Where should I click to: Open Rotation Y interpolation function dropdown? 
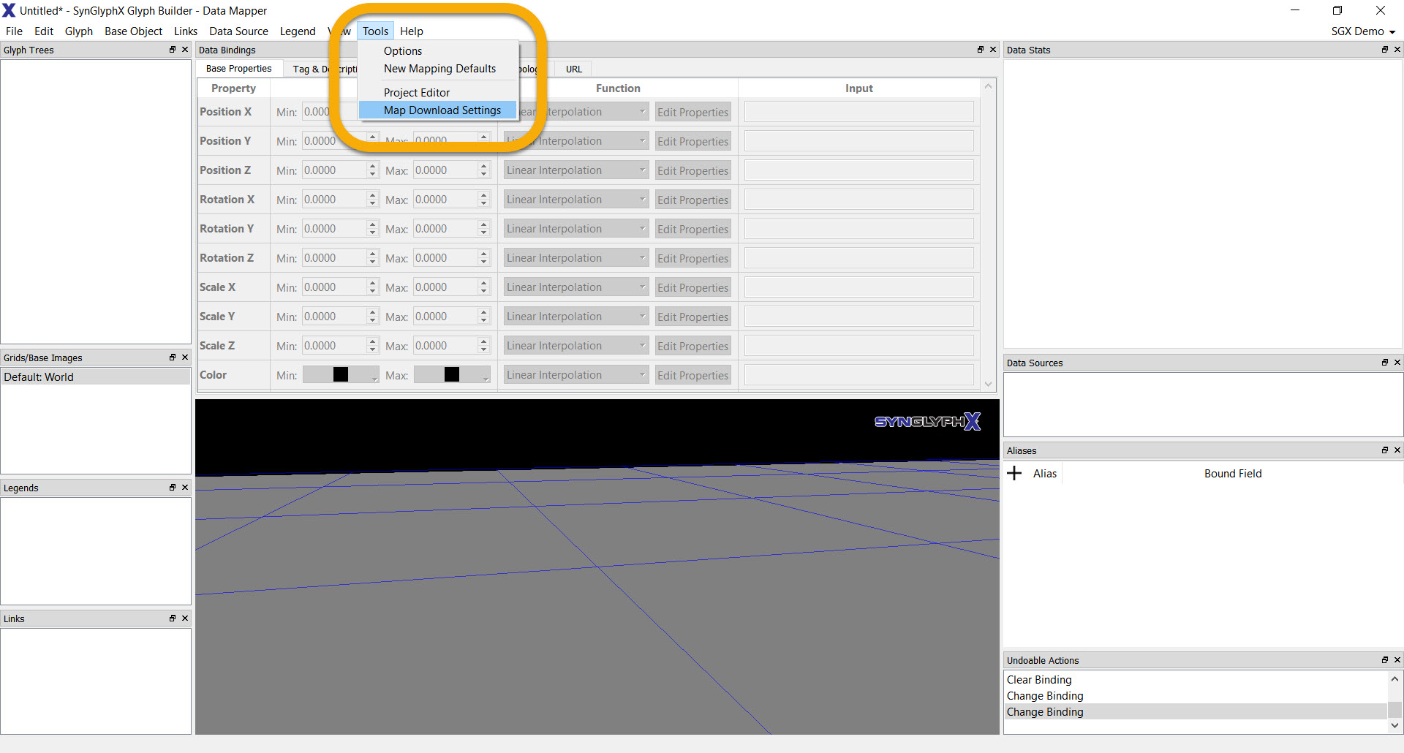tap(576, 229)
